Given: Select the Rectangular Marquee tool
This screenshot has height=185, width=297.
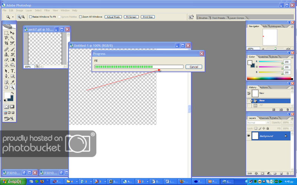Looking at the screenshot, I should pos(6,33).
